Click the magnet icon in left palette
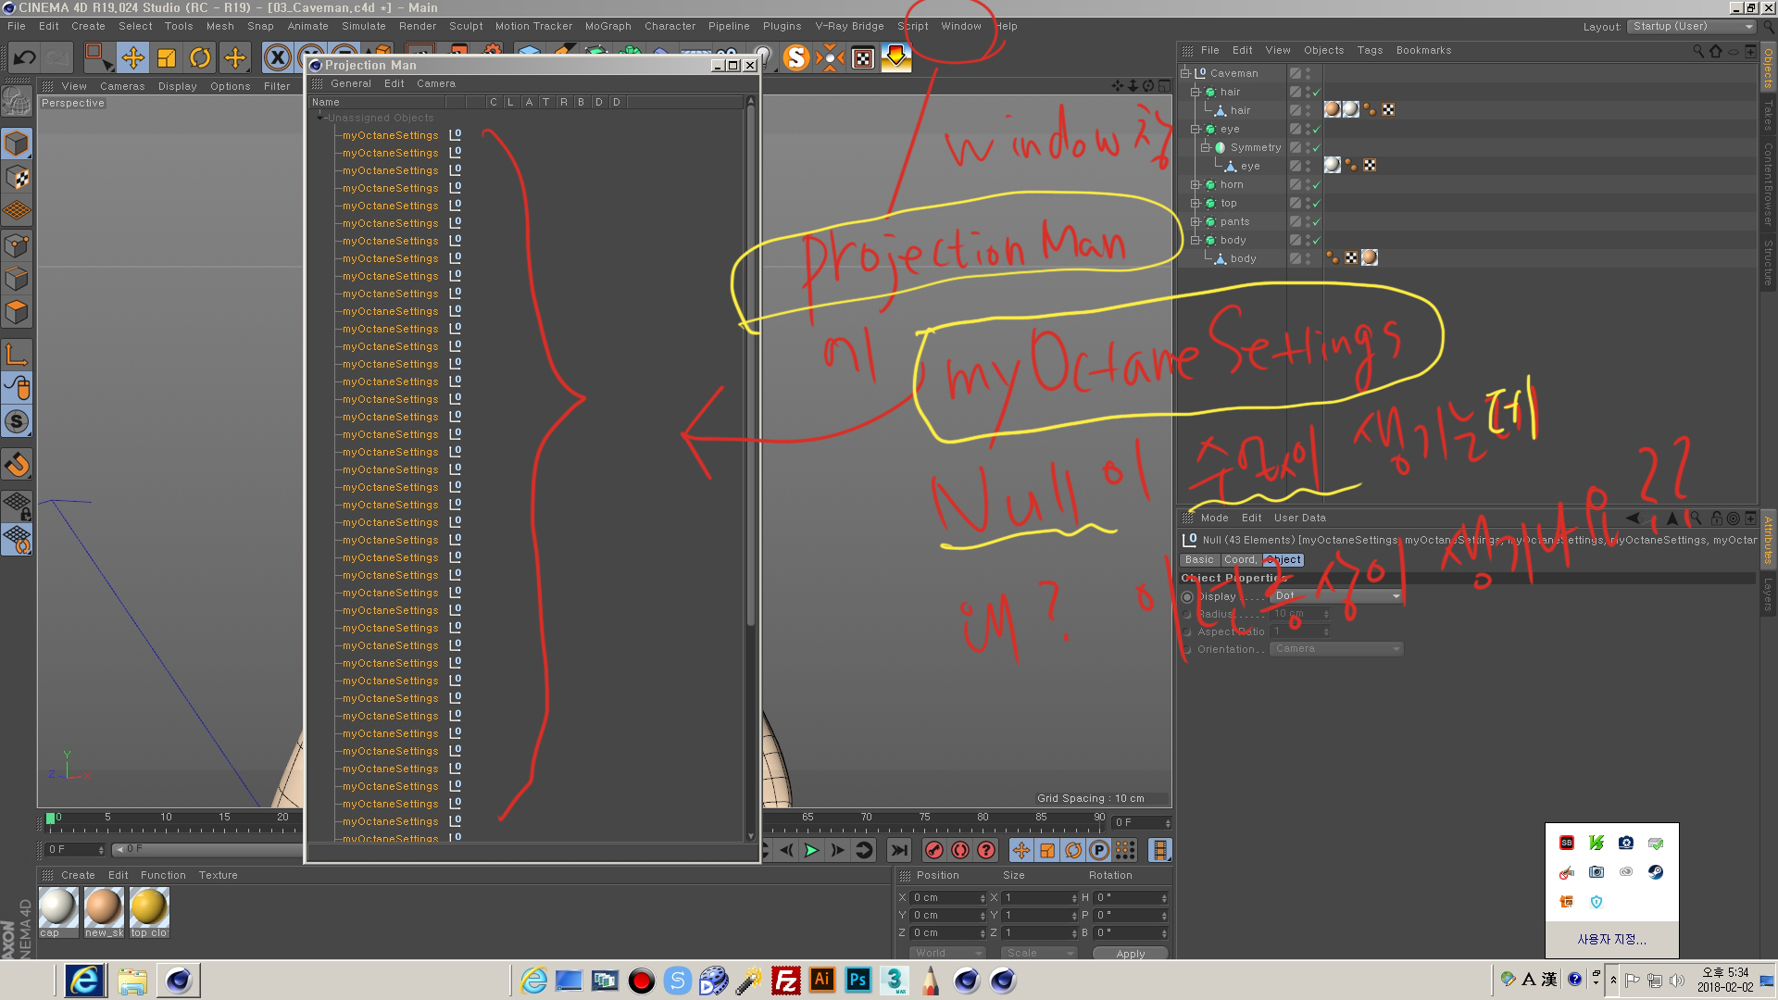The width and height of the screenshot is (1778, 1000). click(17, 464)
